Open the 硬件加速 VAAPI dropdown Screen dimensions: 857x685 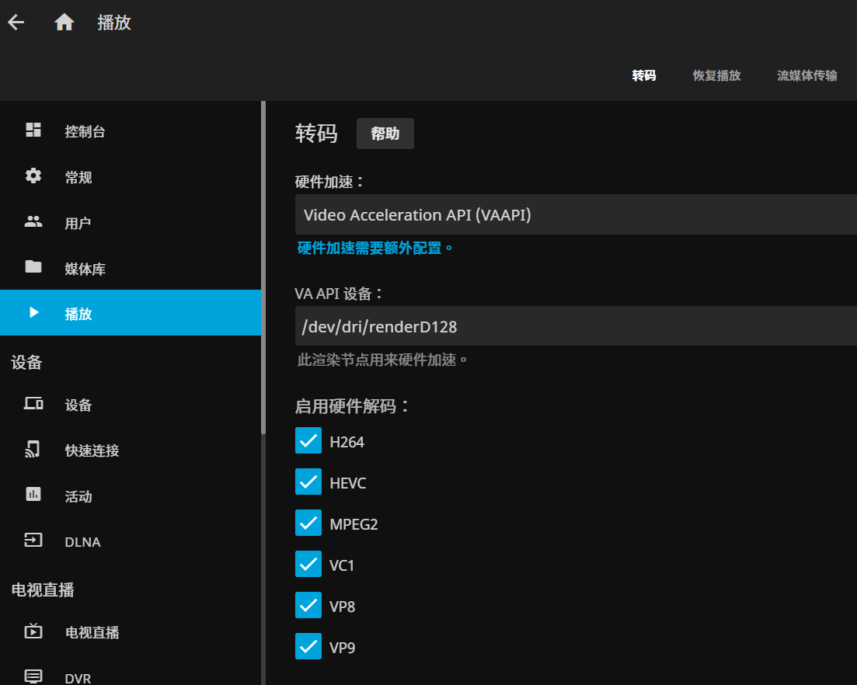576,214
